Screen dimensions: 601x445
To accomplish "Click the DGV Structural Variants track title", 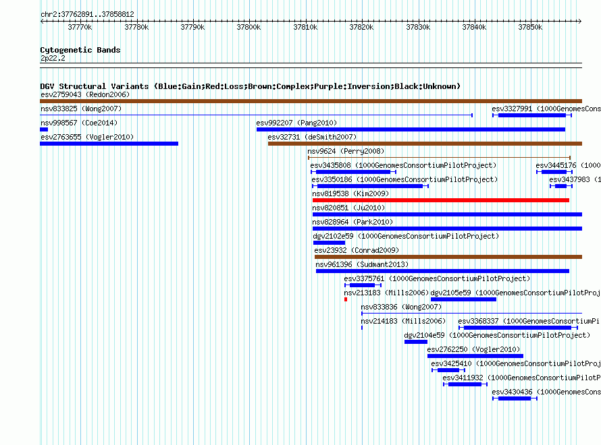I will point(250,86).
